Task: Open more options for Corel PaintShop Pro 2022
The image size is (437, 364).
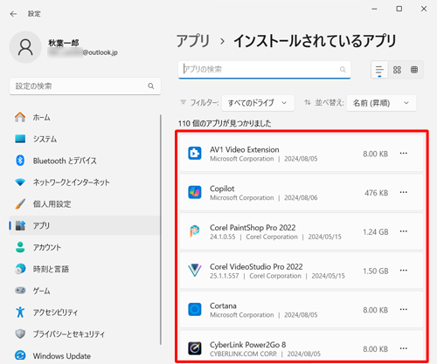Action: [x=404, y=231]
